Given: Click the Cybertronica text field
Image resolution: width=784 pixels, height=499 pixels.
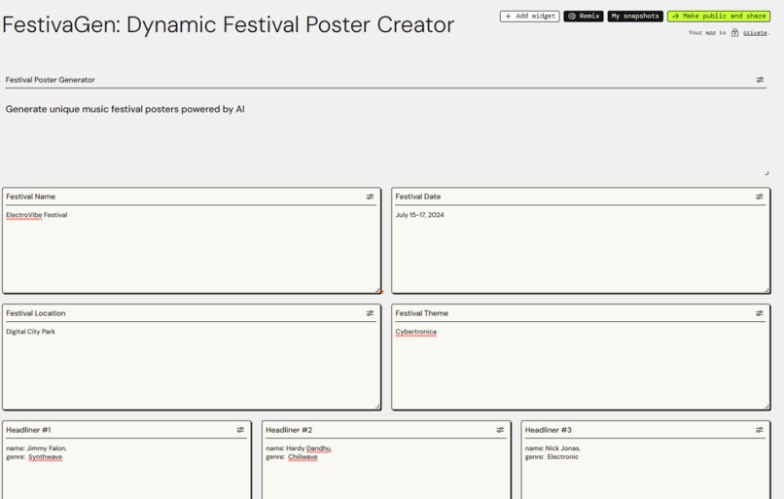Looking at the screenshot, I should point(580,365).
